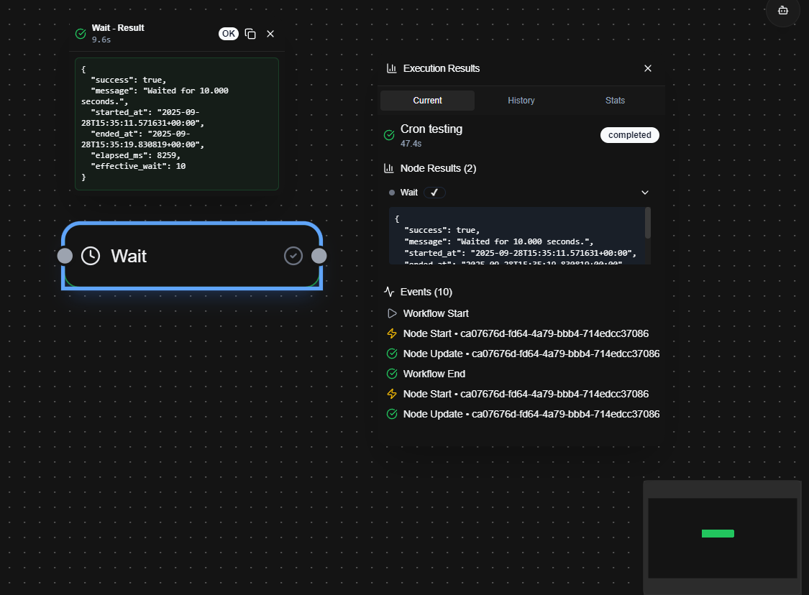Image resolution: width=809 pixels, height=595 pixels.
Task: Click the Workflow Start disclosure triangle
Action: pyautogui.click(x=392, y=313)
